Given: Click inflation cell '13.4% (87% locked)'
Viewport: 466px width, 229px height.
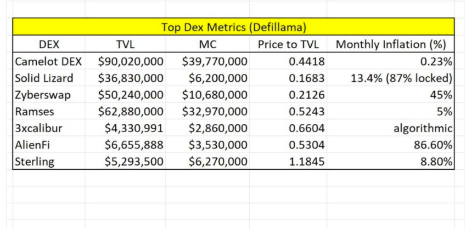Looking at the screenshot, I should pos(390,78).
